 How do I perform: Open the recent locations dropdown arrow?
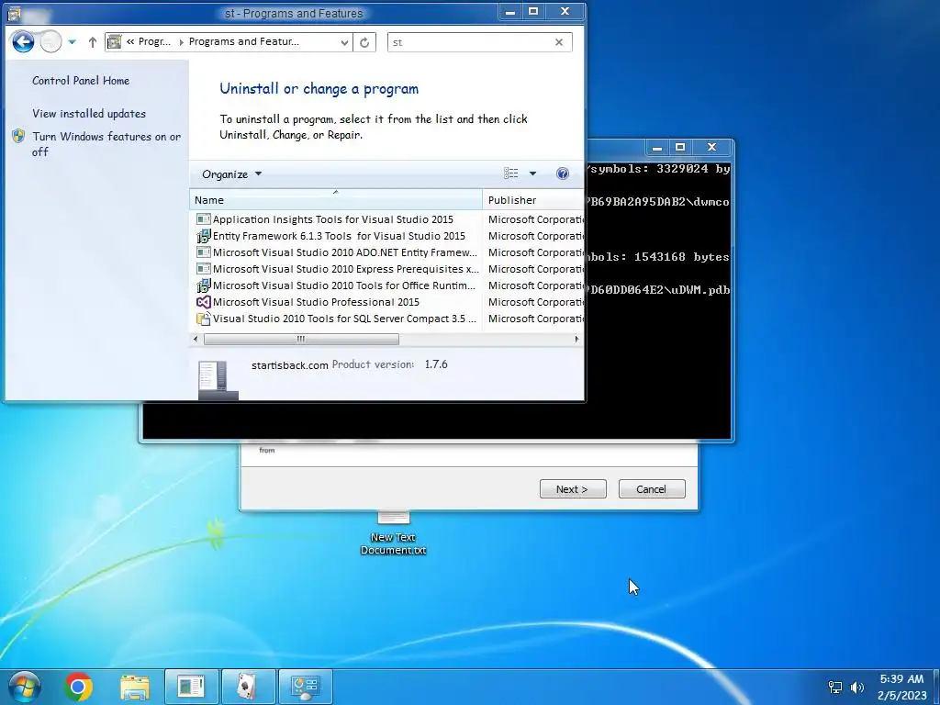(x=72, y=42)
